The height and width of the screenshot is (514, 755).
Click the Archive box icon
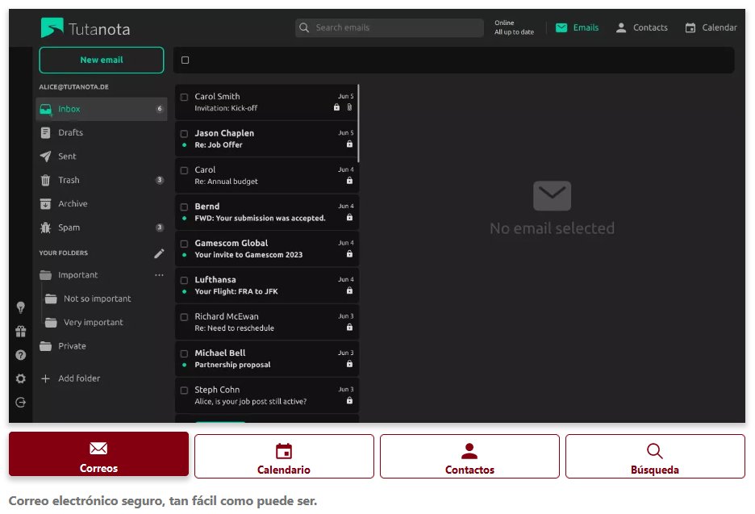click(x=45, y=204)
